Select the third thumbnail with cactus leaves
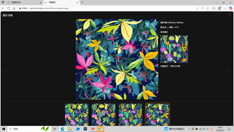234x132 pixels. tap(131, 115)
